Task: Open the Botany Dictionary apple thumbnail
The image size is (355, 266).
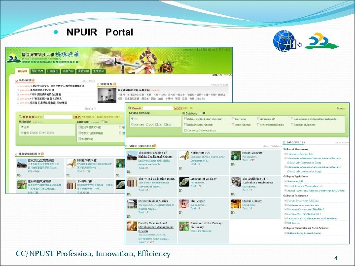Action: pos(184,226)
